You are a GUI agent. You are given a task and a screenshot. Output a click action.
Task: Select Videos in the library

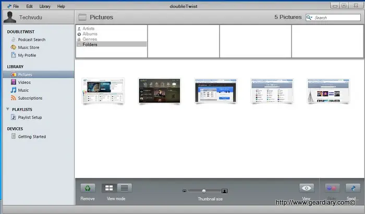(24, 82)
